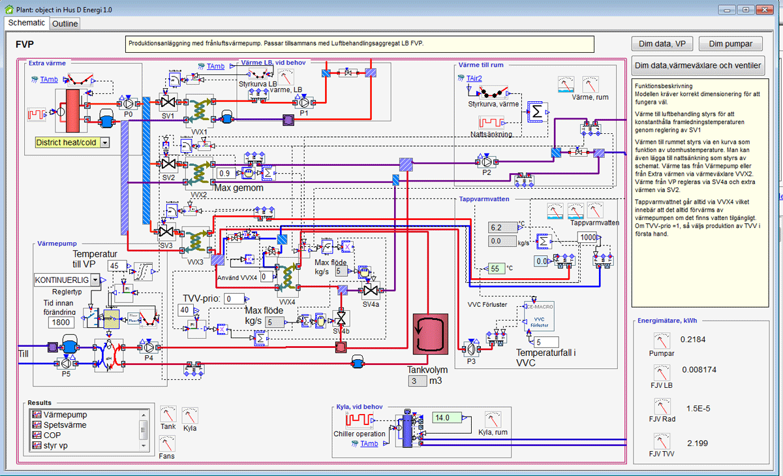This screenshot has height=476, width=783.
Task: Expand the KONTINUERLIG Reglertyp dropdown
Action: click(x=96, y=279)
